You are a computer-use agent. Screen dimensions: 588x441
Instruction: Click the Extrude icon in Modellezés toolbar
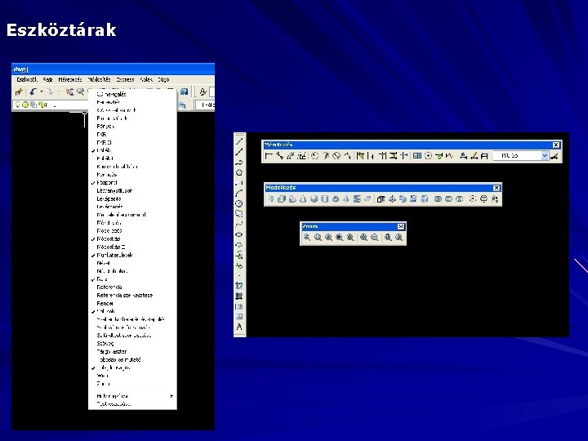pyautogui.click(x=381, y=198)
